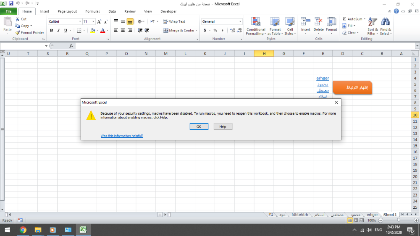Open Find & Select menu

(386, 26)
